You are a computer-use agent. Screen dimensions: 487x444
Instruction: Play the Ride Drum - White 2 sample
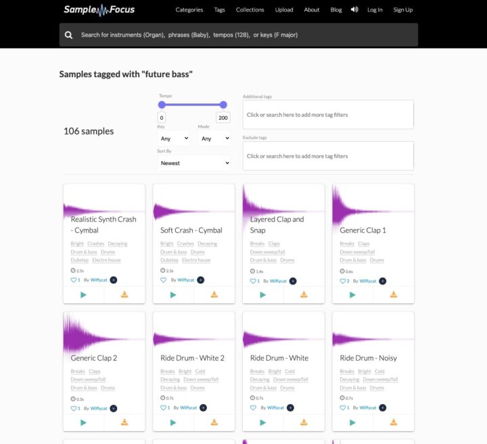pyautogui.click(x=173, y=422)
